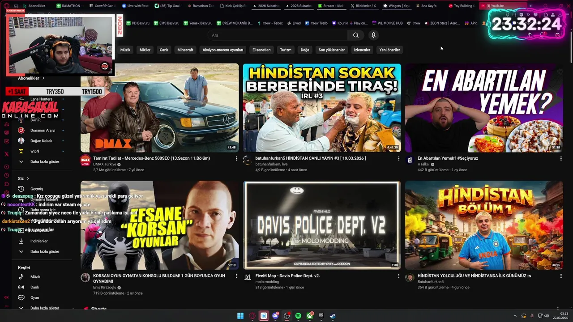The image size is (573, 322).
Task: Play Efsane Korsan Oyunlar thumbnail
Action: [159, 225]
